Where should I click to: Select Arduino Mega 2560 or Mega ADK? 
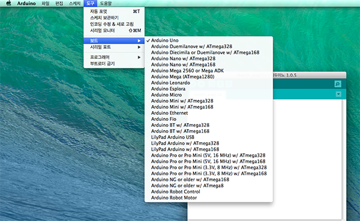click(209, 70)
